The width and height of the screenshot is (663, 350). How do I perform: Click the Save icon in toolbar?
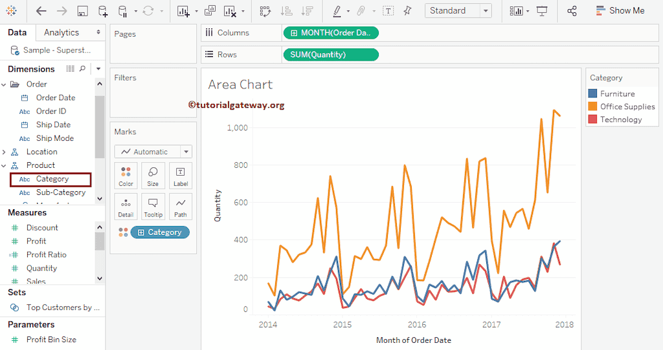[x=82, y=11]
